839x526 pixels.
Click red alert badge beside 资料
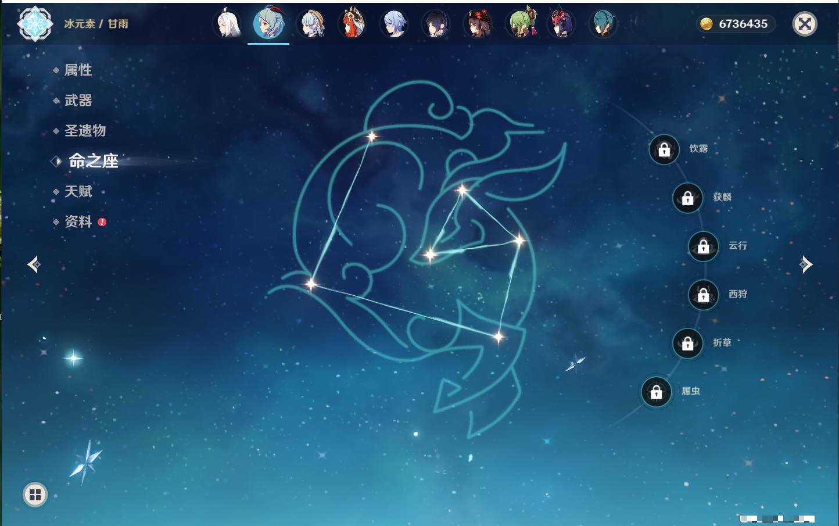[102, 222]
